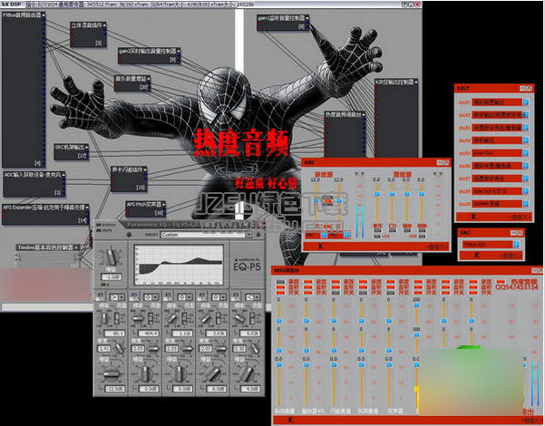Click the 6.0dB gain field in EQ
545x426 pixels.
(x=217, y=389)
